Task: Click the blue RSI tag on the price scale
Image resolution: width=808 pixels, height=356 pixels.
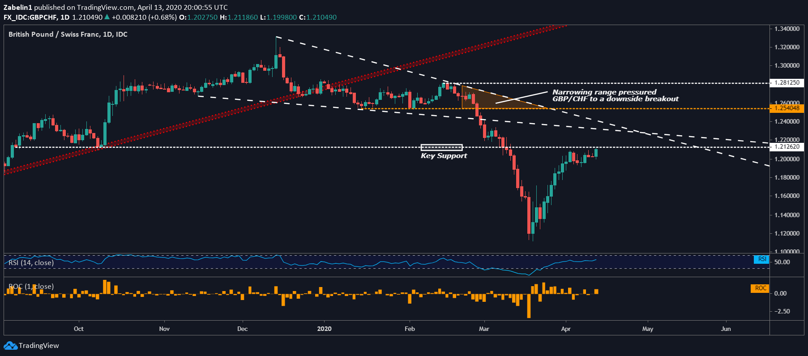Action: (x=761, y=259)
